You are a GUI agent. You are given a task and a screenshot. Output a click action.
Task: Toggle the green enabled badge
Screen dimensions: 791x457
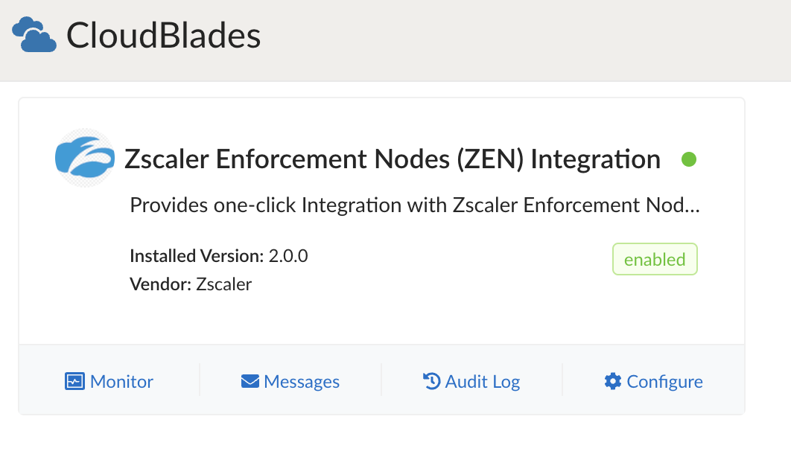[x=655, y=260]
